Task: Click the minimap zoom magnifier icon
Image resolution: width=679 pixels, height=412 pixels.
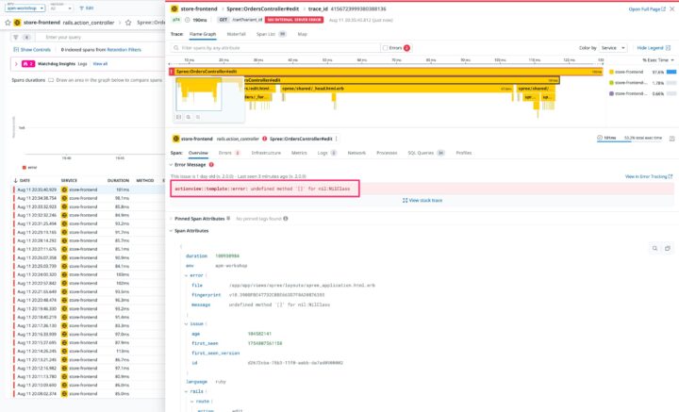Action: click(189, 117)
